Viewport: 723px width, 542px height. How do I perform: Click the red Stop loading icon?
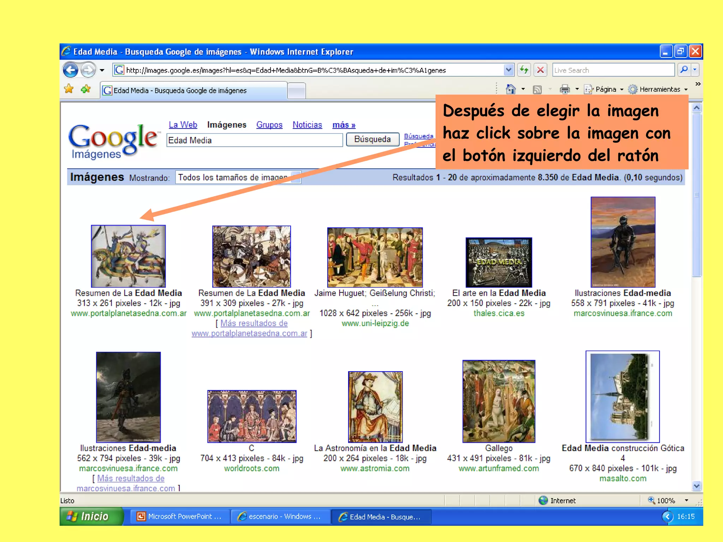pos(540,70)
